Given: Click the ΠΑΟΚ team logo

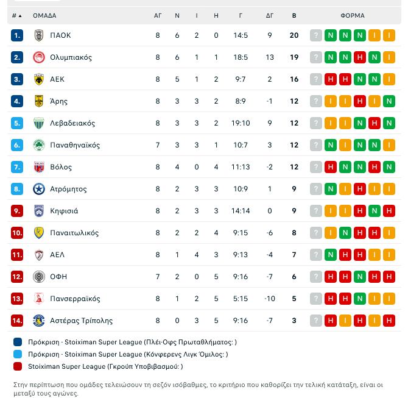Looking at the screenshot, I should tap(39, 35).
